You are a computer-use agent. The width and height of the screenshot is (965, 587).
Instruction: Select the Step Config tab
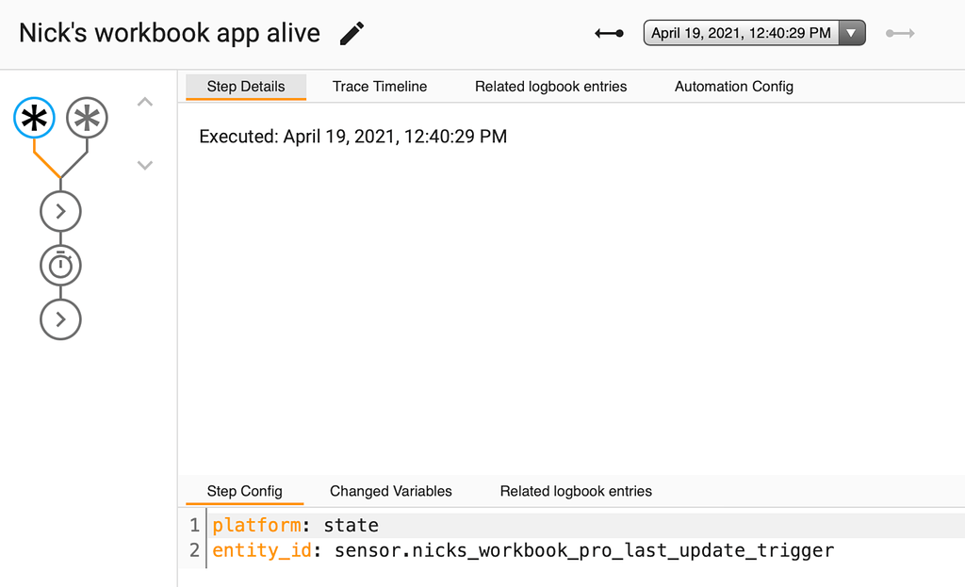[244, 491]
